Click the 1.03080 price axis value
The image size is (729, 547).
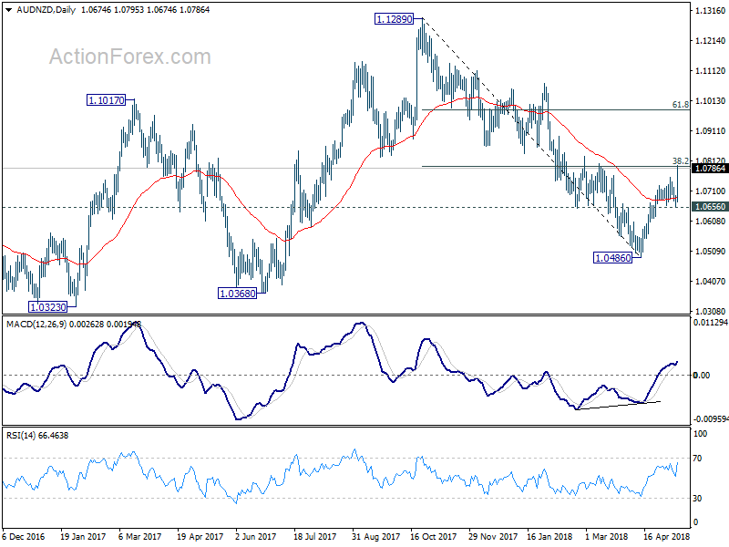click(x=710, y=311)
